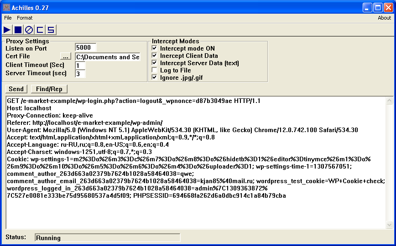Open the About menu item
396x246 pixels.
tap(384, 18)
